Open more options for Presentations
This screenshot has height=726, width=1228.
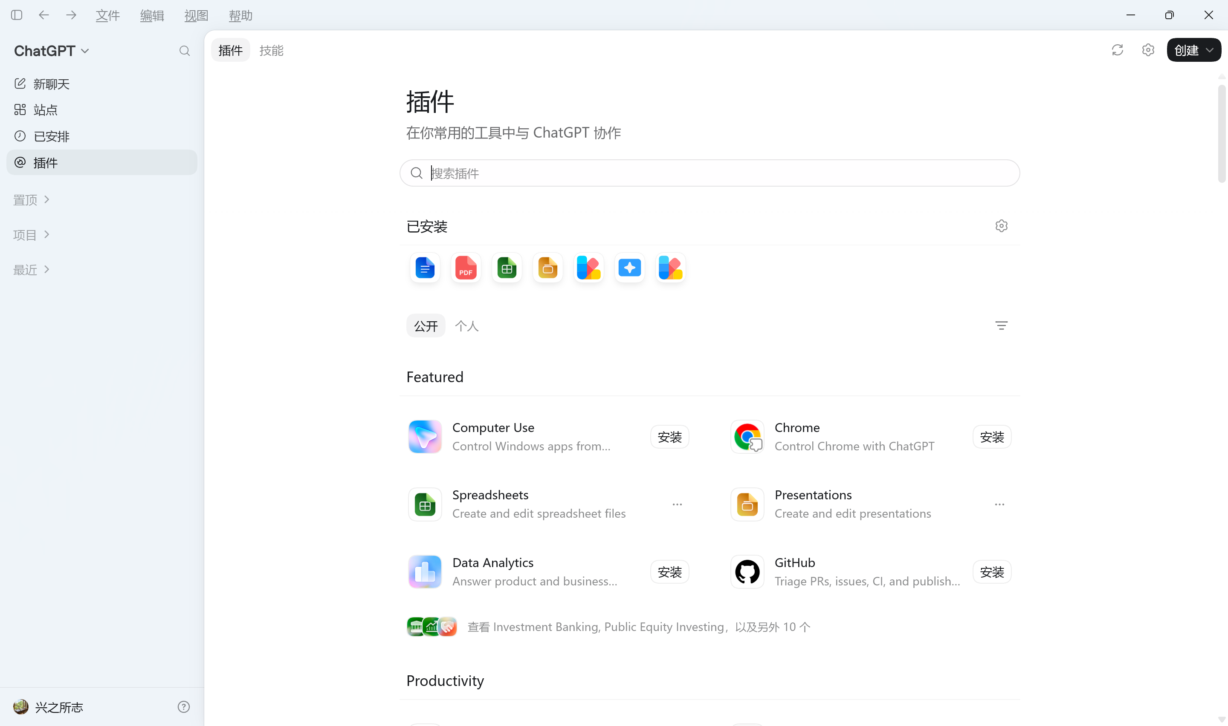(x=999, y=504)
